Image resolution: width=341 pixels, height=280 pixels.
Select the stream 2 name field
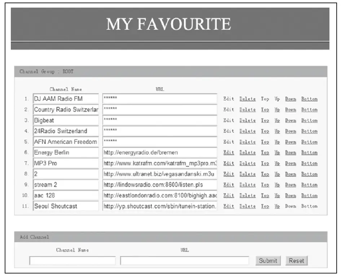pyautogui.click(x=66, y=185)
